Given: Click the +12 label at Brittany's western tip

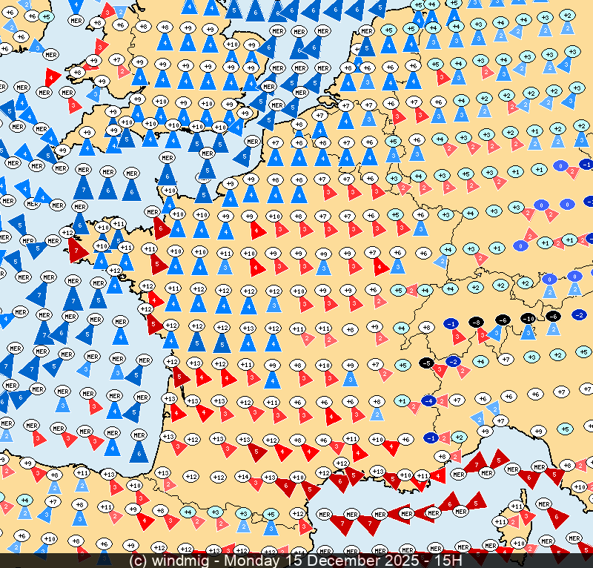Looking at the screenshot, I should [69, 233].
